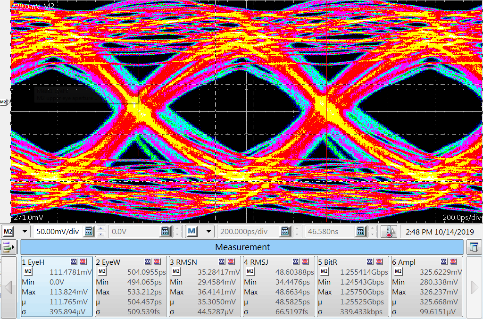This screenshot has height=319, width=483.
Task: Click the 50.00mV/div vertical scale field
Action: pyautogui.click(x=58, y=231)
